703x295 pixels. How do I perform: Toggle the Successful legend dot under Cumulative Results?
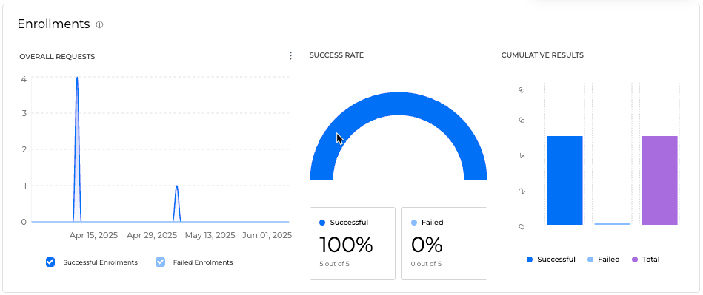[530, 260]
